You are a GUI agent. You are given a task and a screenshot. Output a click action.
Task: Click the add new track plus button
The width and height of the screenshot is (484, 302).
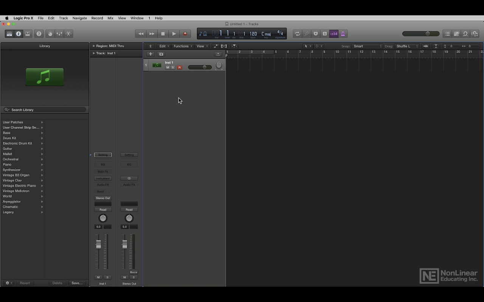pos(150,54)
